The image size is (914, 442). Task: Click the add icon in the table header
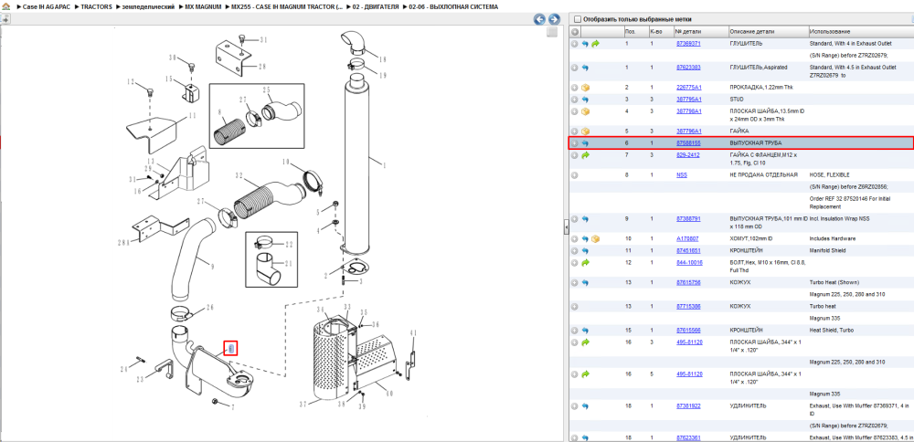point(575,31)
